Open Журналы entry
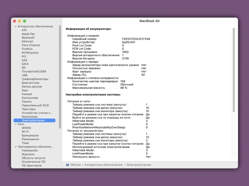Screen dimensions: 249x186 click(x=28, y=154)
